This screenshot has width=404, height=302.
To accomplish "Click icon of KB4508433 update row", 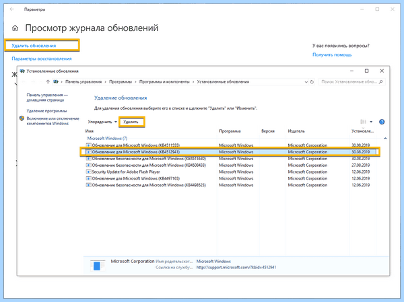I will point(88,165).
